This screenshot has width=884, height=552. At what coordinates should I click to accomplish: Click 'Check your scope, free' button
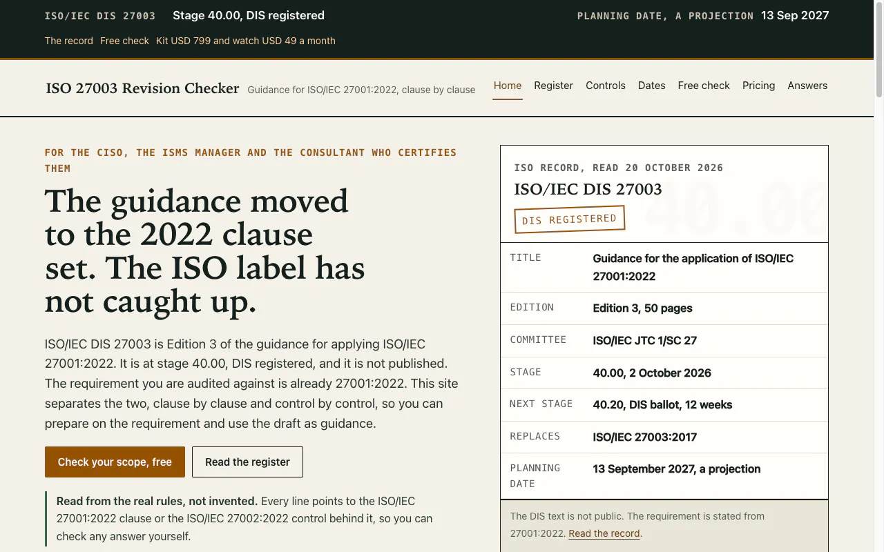[115, 462]
